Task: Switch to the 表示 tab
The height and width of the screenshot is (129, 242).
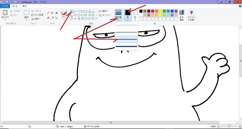Action: [25, 6]
